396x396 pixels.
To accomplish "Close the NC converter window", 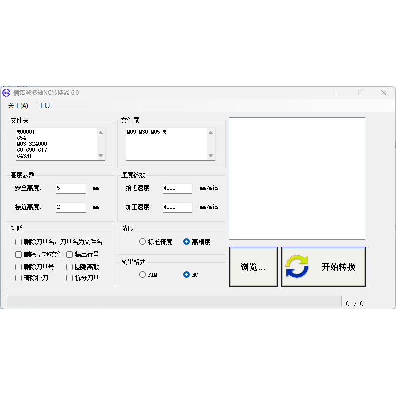I will (x=384, y=93).
